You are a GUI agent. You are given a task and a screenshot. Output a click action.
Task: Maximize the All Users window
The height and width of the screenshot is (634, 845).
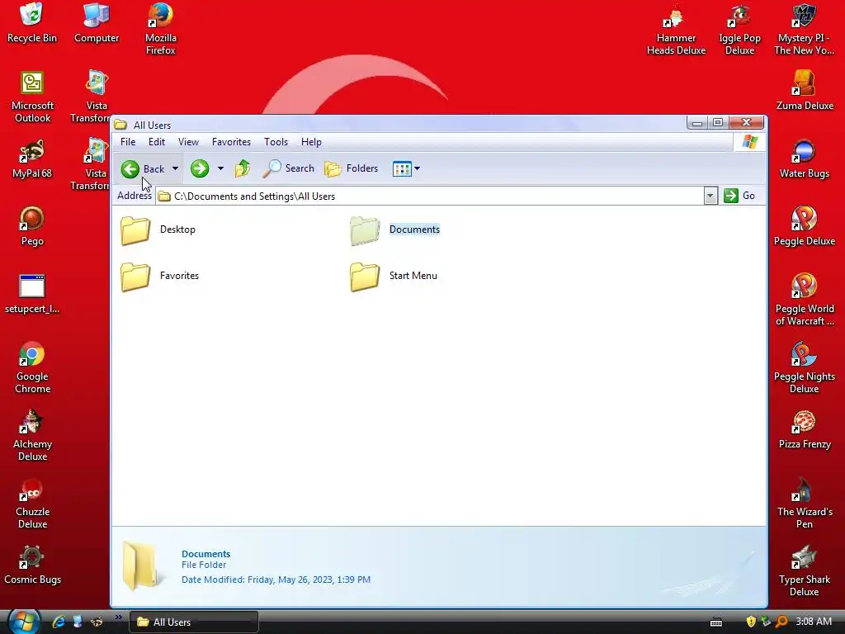tap(718, 123)
